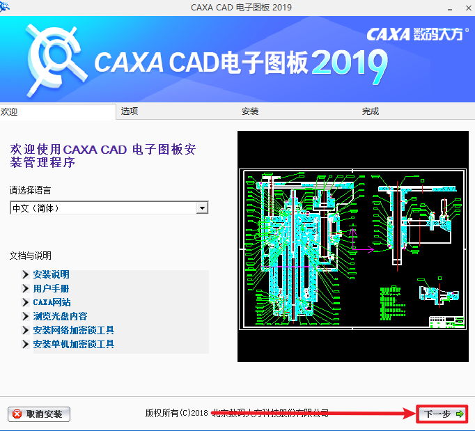Select the 中文(简体) language combo box
Viewport: 475px width, 431px height.
tap(109, 207)
